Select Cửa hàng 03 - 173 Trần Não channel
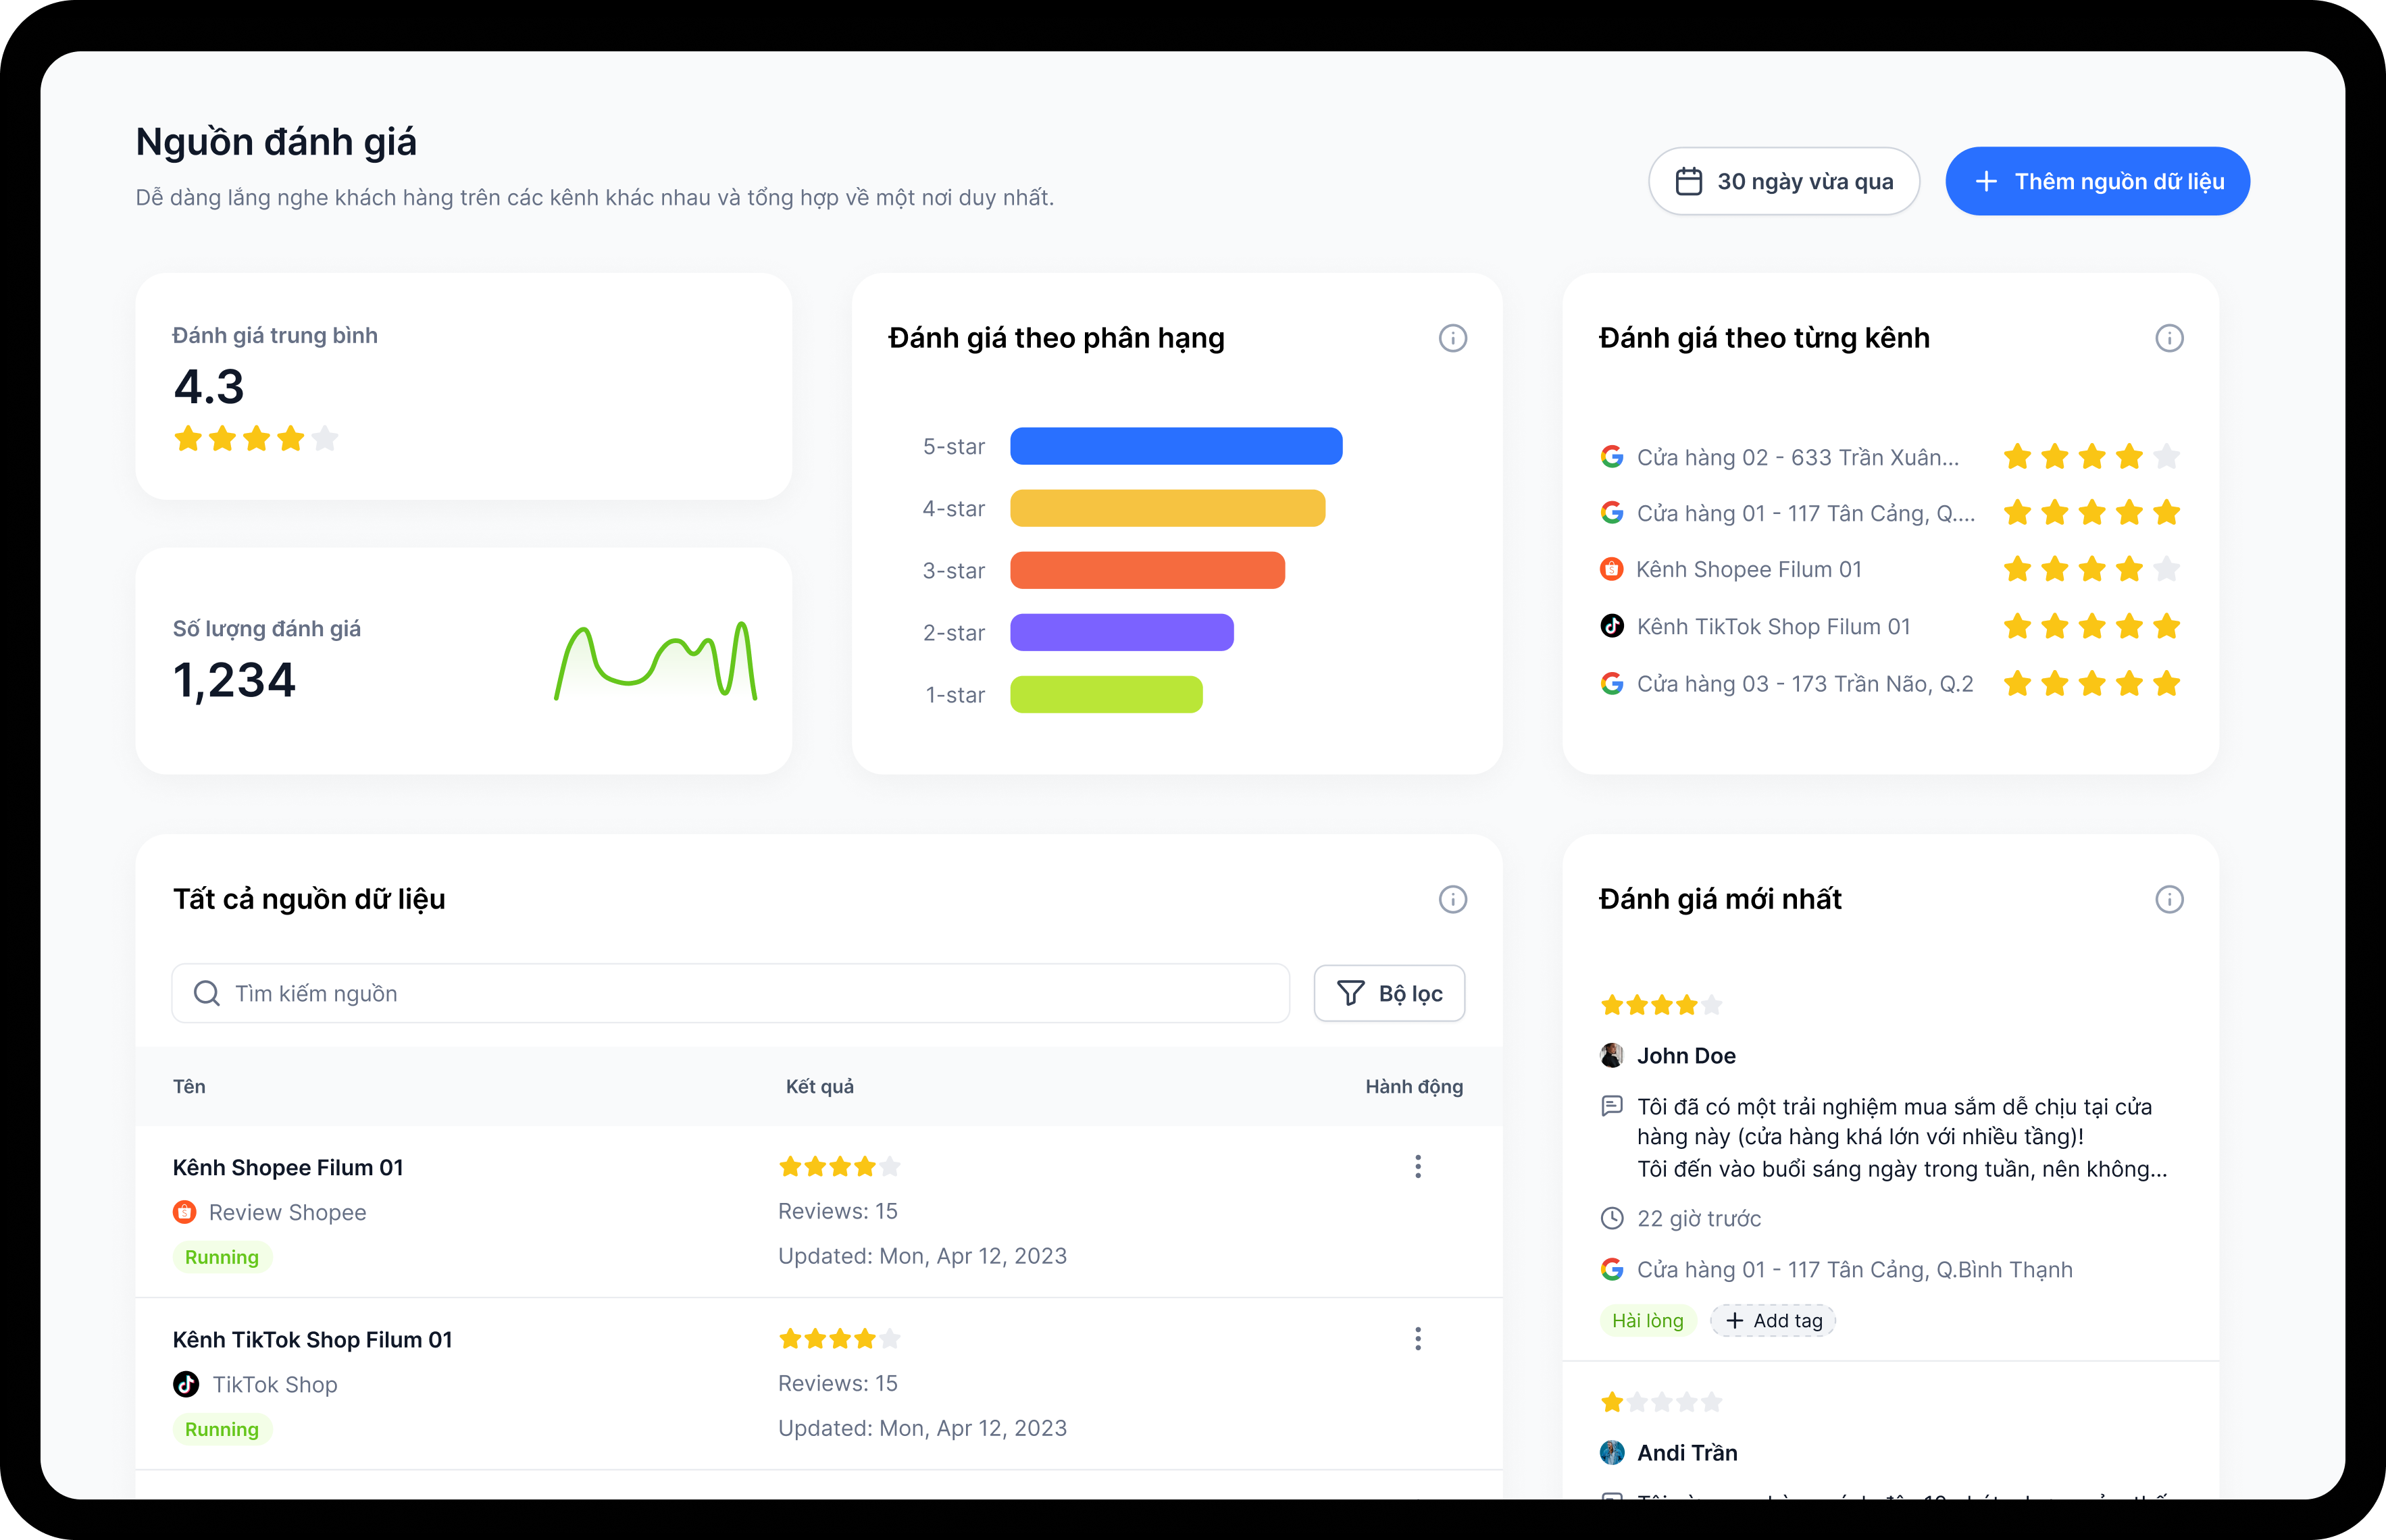 pyautogui.click(x=1804, y=684)
